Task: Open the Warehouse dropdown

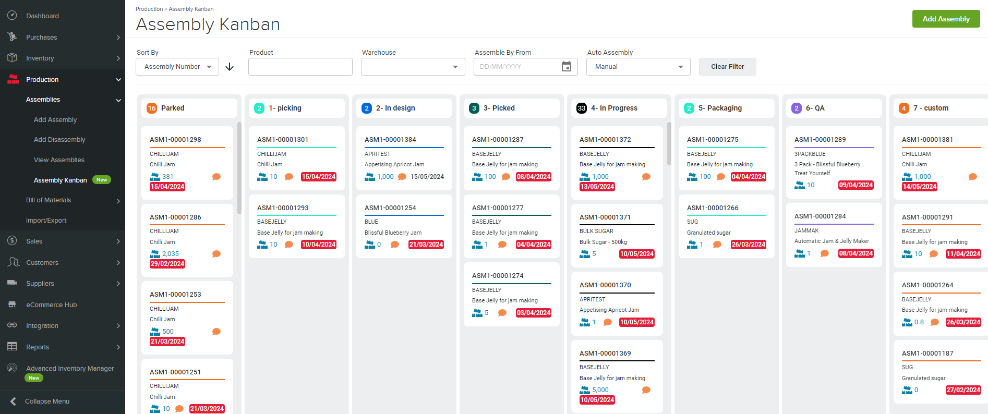Action: click(x=413, y=67)
